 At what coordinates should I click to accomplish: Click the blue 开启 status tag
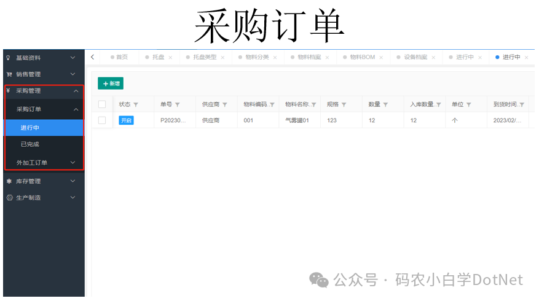[x=126, y=120]
